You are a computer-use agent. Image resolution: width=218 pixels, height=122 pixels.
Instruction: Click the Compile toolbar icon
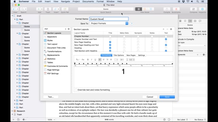(167, 9)
